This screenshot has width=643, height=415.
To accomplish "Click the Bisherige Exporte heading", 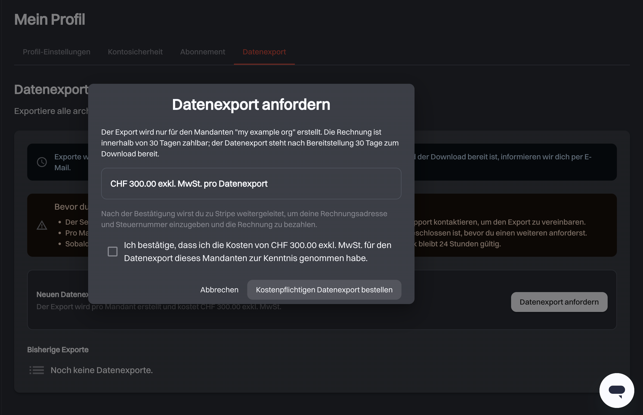I will point(58,349).
